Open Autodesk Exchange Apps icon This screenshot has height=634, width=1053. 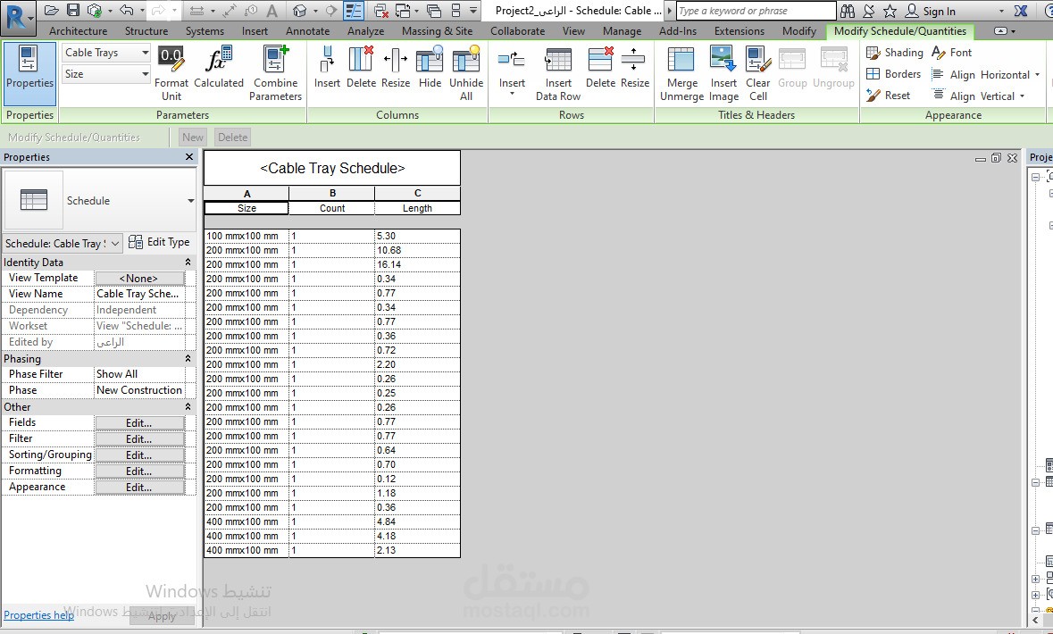click(x=1021, y=11)
